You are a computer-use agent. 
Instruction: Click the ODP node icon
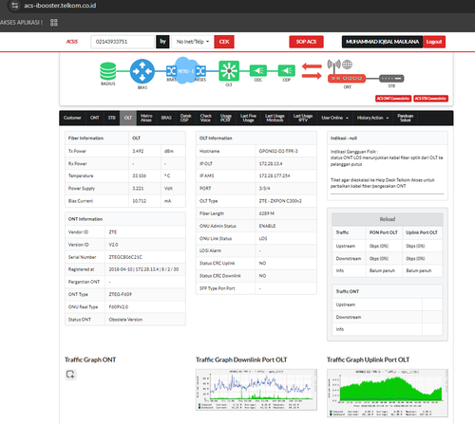(x=287, y=70)
